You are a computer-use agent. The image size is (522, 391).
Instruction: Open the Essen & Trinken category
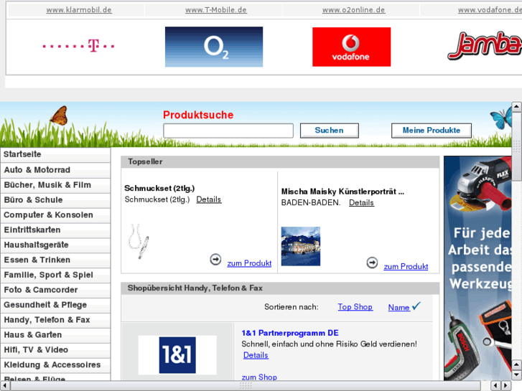(55, 260)
